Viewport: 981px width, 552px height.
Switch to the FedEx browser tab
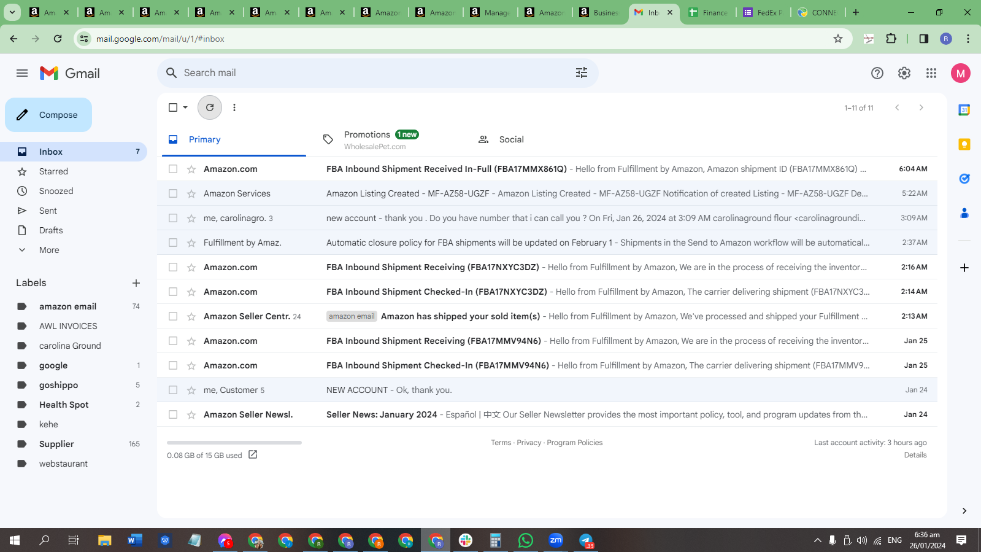[763, 12]
